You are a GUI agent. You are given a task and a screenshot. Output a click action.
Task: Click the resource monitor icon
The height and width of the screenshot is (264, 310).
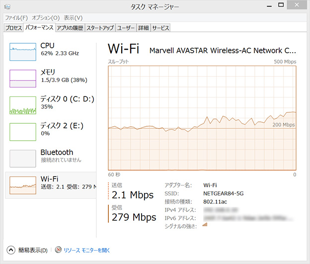59,250
